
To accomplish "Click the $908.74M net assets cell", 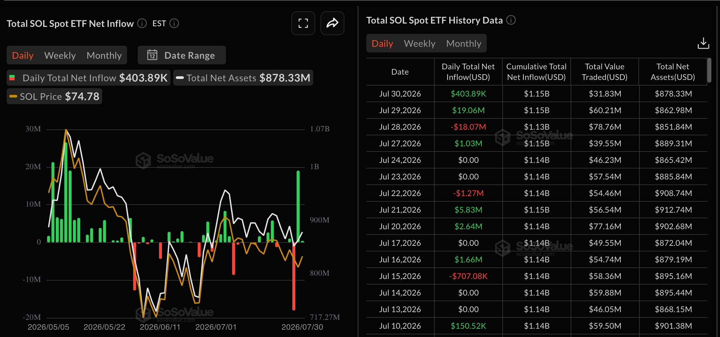I will point(673,193).
